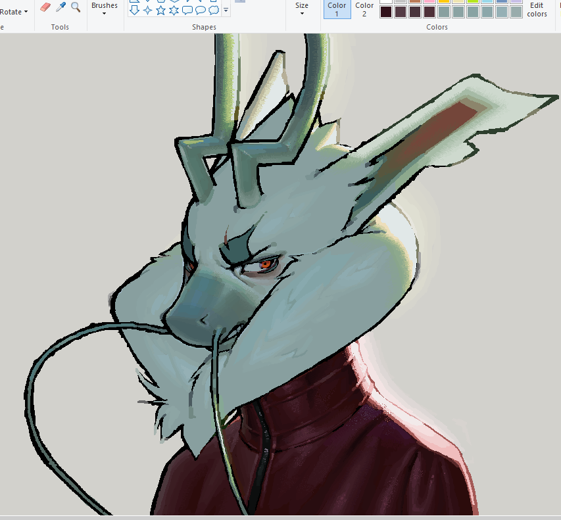561x520 pixels.
Task: Open the Brushes dropdown
Action: (x=104, y=9)
